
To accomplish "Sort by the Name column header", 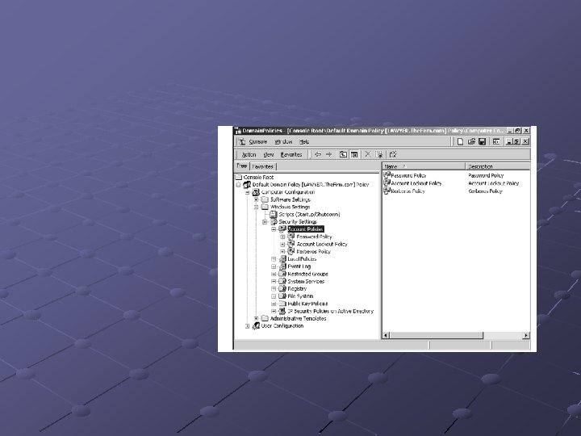I will [424, 166].
